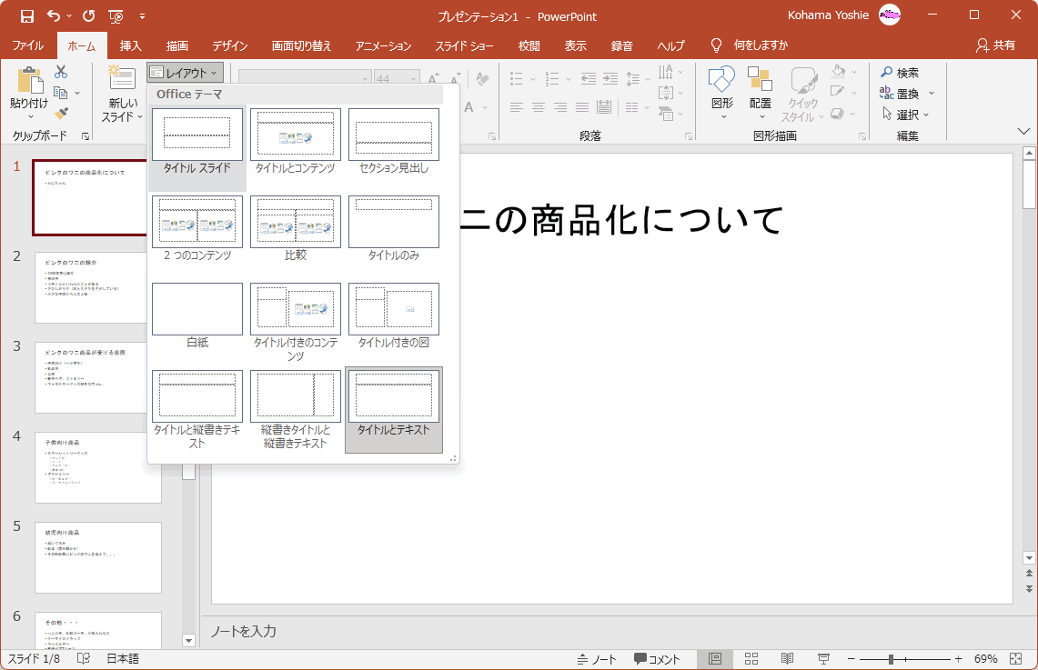Open Reading View from the status bar
Viewport: 1038px width, 670px height.
(x=787, y=659)
